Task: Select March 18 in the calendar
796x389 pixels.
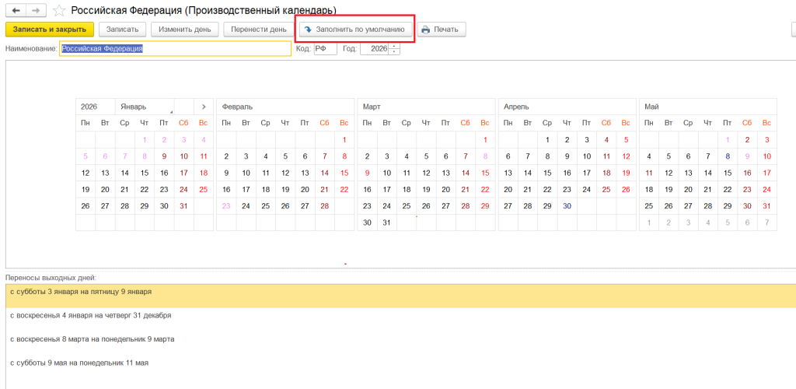Action: pos(407,189)
